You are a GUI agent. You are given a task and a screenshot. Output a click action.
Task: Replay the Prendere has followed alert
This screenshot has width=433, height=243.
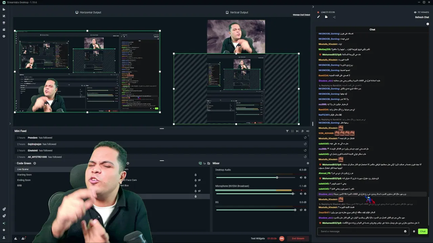tap(305, 138)
